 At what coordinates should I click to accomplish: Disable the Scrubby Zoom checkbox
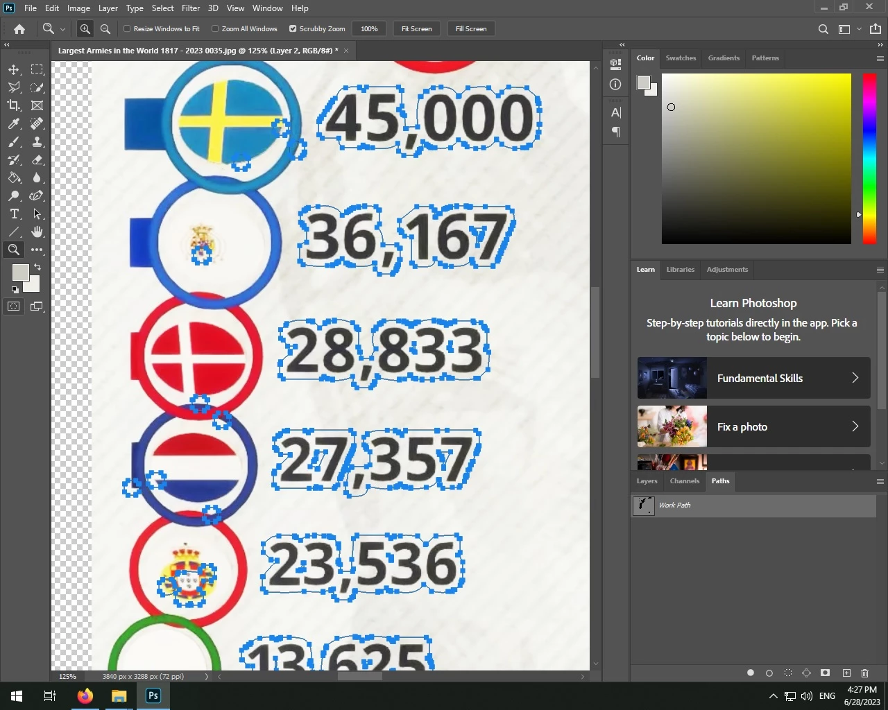tap(293, 29)
